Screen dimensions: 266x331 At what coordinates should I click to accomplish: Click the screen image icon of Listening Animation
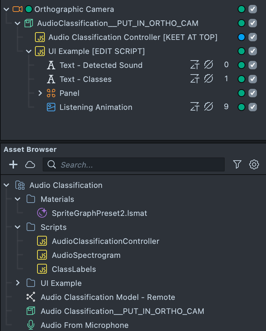(51, 107)
